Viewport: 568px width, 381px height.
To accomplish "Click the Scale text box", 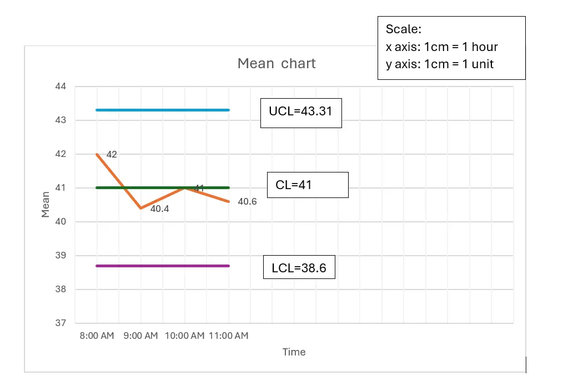I will click(451, 48).
